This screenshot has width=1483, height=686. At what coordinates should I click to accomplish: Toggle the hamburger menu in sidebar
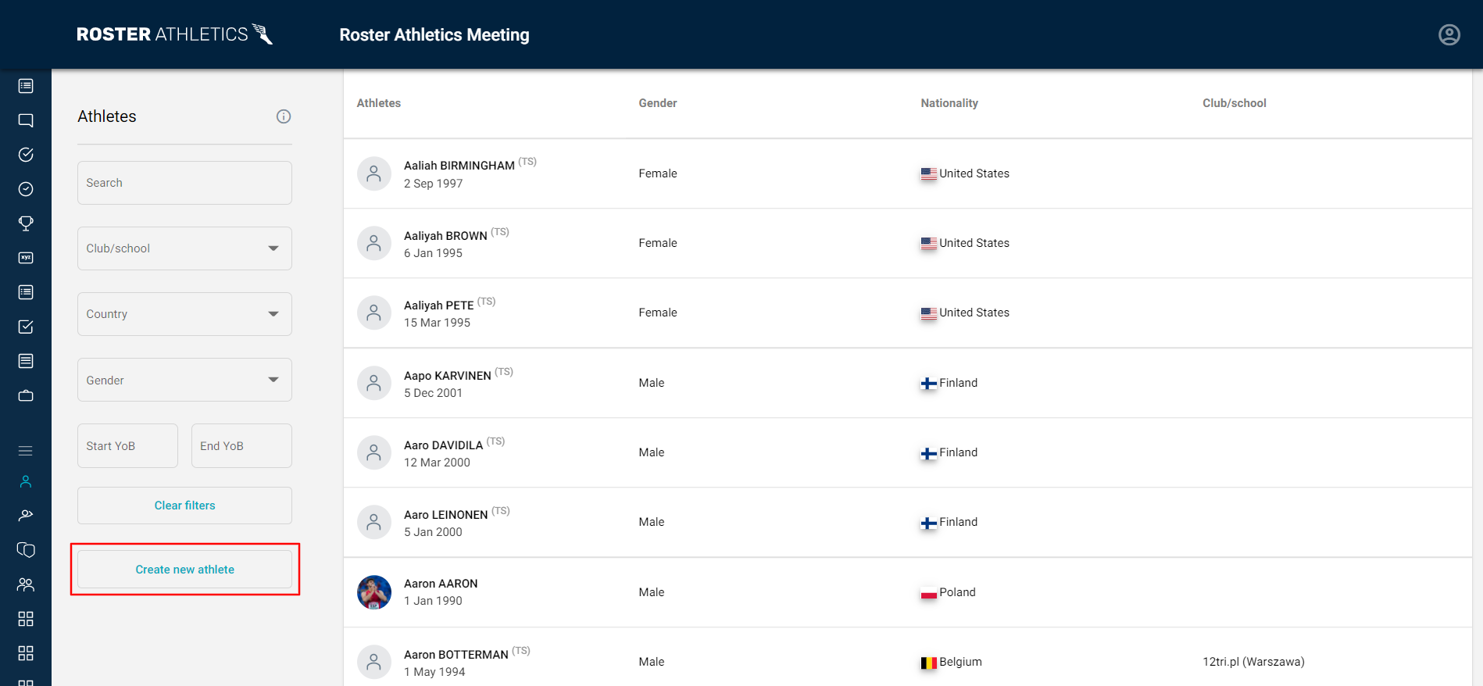26,451
